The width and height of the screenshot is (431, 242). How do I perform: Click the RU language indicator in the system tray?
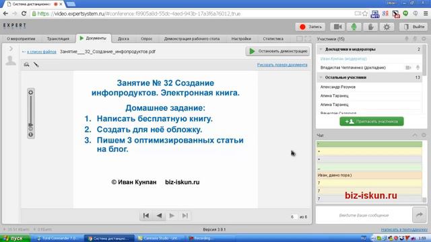click(364, 238)
